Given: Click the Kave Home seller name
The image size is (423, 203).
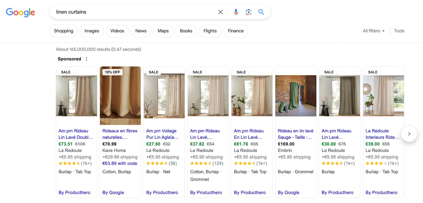Looking at the screenshot, I should pyautogui.click(x=114, y=150).
